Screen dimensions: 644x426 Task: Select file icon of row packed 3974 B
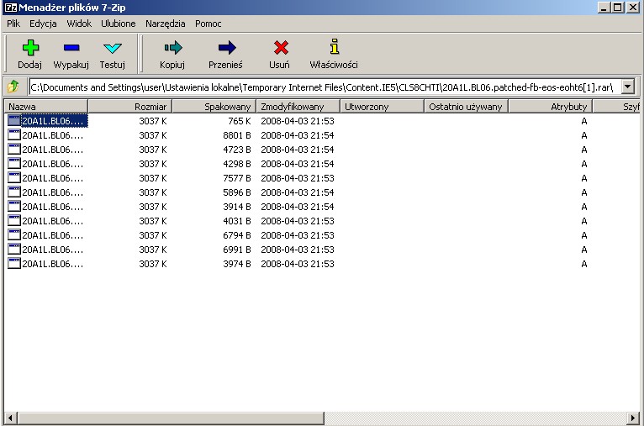(14, 264)
